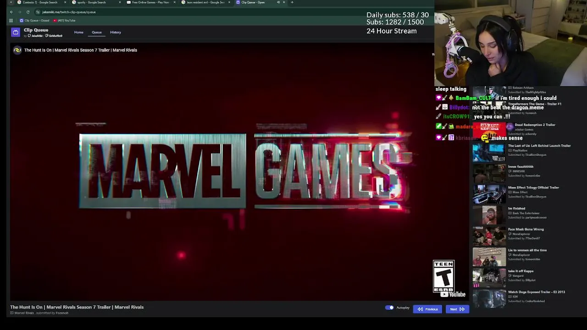587x330 pixels.
Task: Open the JakeMiki author link
Action: point(35,36)
